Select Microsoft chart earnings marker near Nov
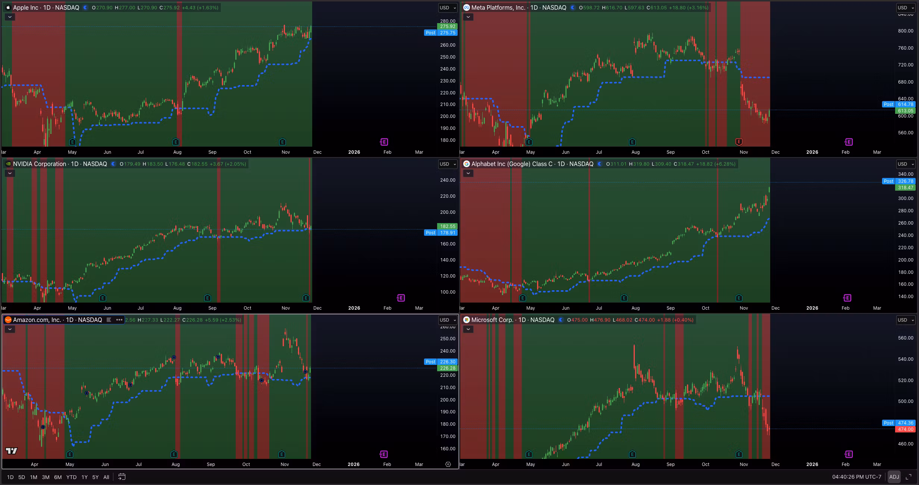919x485 pixels. [739, 454]
